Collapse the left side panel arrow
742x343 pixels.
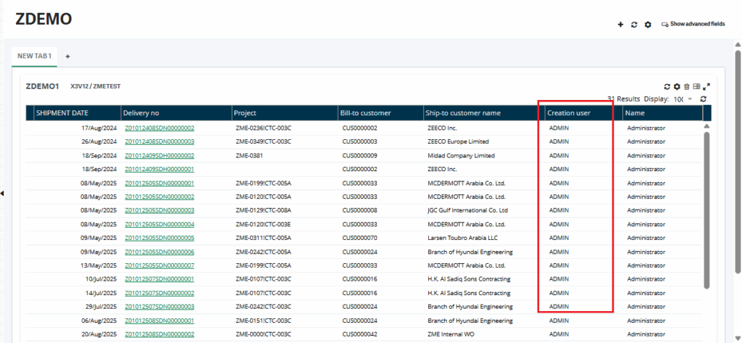[2, 193]
